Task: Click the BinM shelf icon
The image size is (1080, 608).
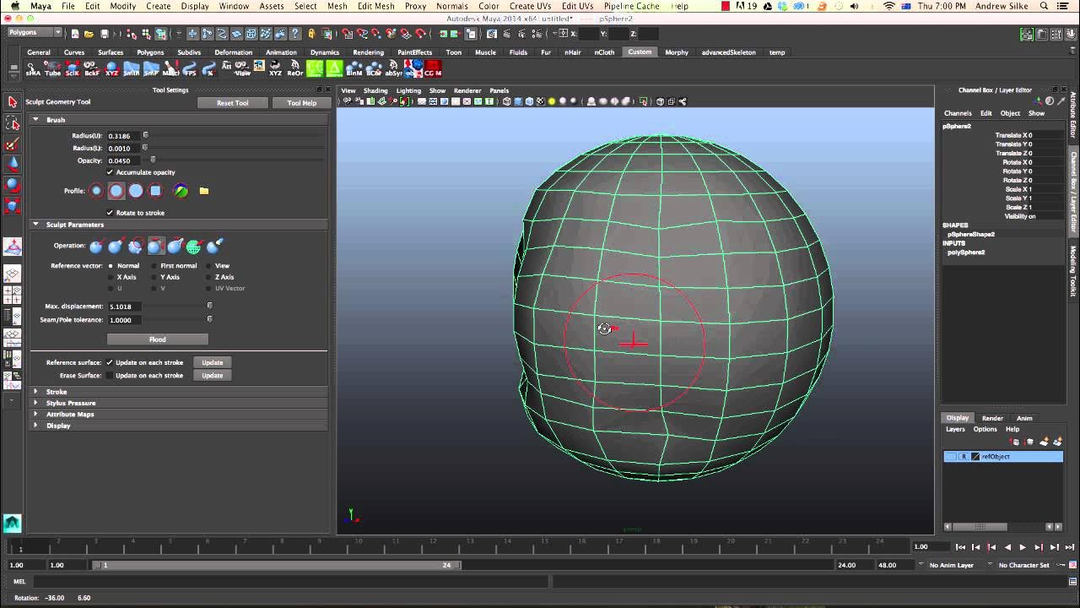Action: (x=354, y=68)
